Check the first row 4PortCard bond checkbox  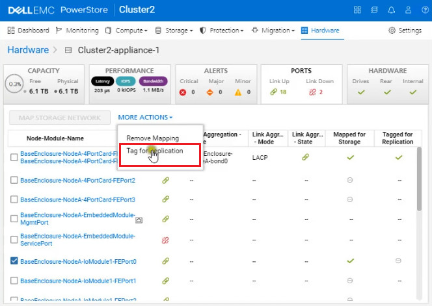click(14, 157)
